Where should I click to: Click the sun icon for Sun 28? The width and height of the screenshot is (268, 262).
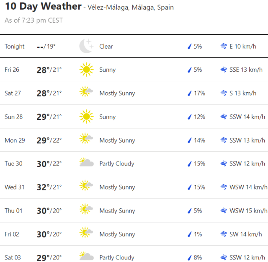(x=86, y=117)
